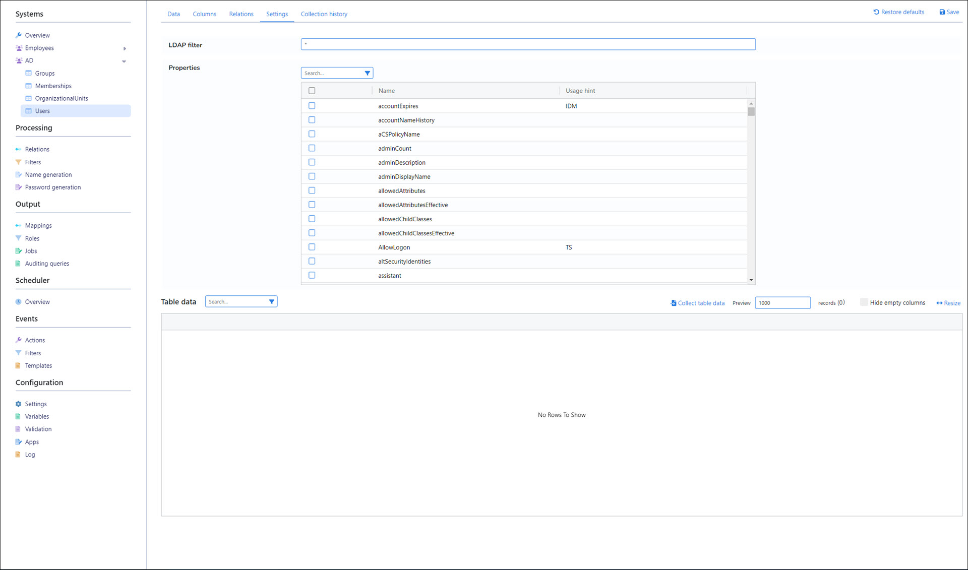Click the Restore defaults arrow icon
Viewport: 968px width, 570px height.
click(876, 12)
